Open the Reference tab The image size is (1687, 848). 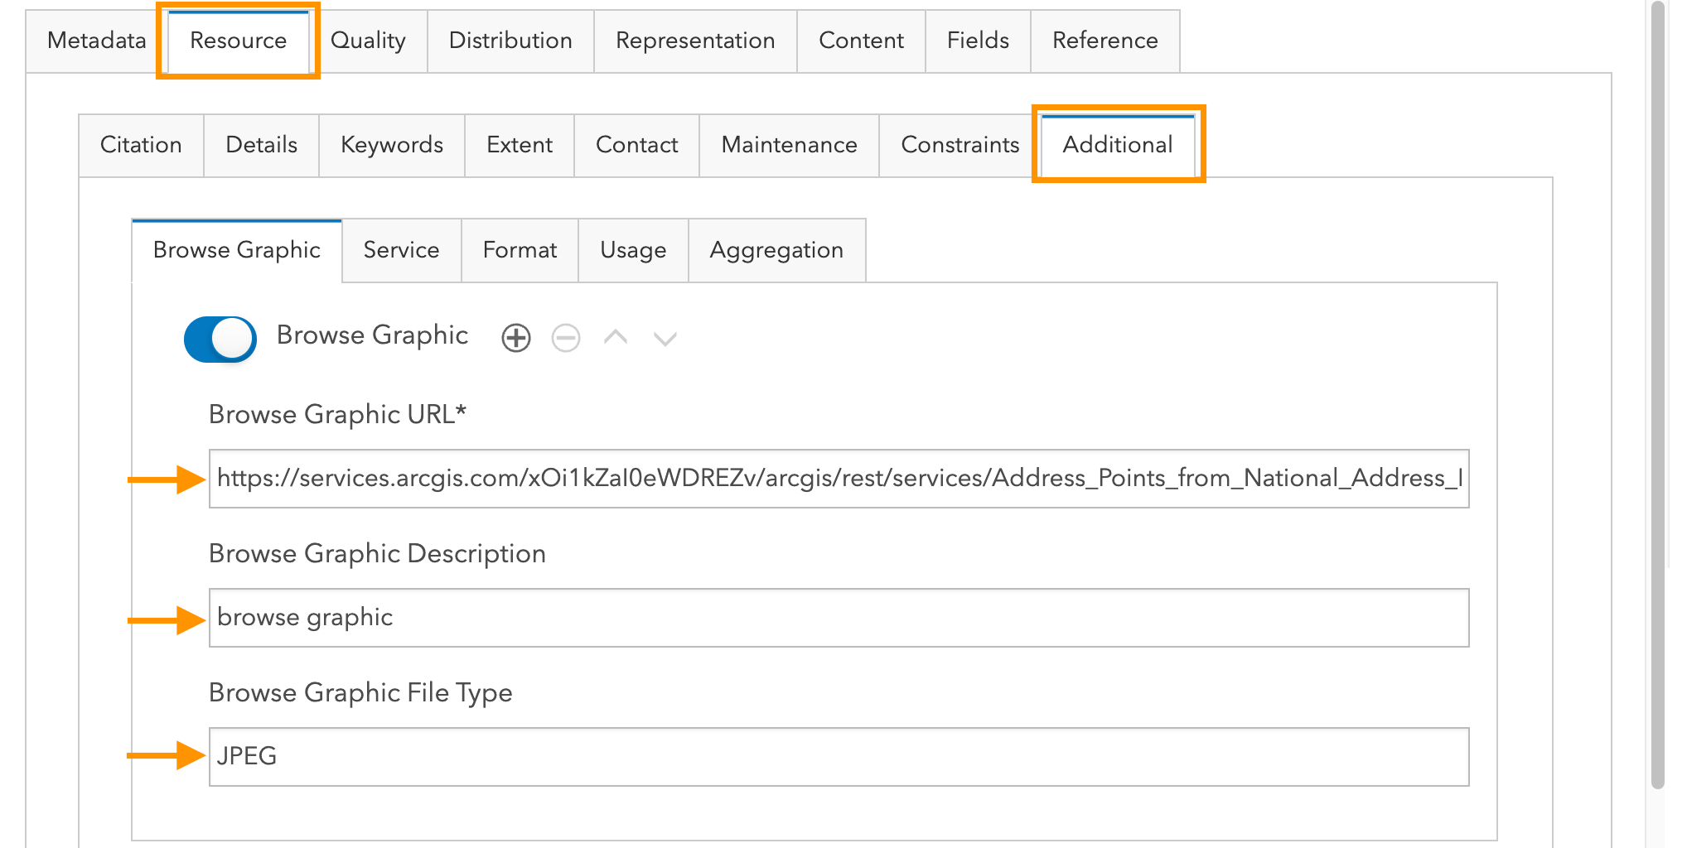[x=1104, y=41]
